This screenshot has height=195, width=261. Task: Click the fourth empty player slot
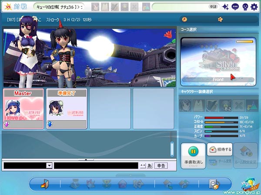[x=153, y=109]
